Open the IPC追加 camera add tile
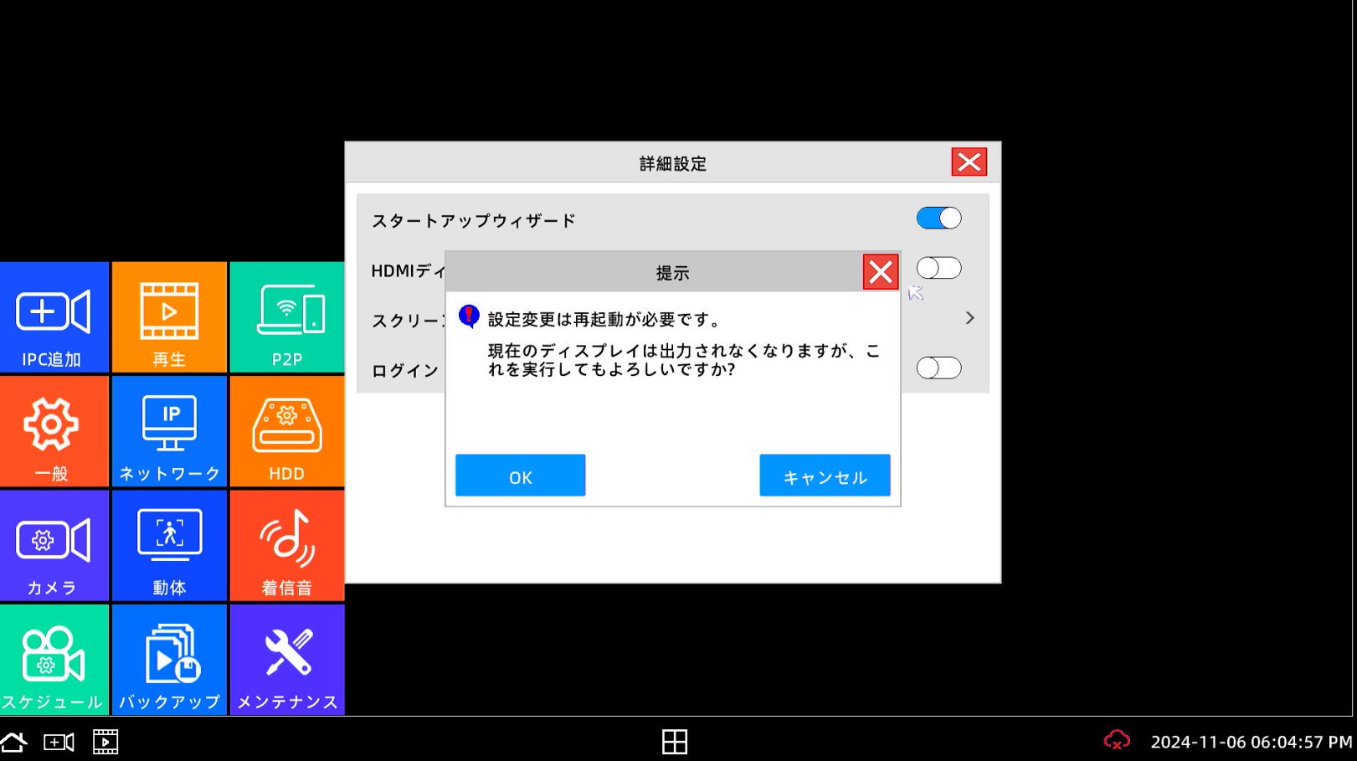Screen dimensions: 1357x761 coord(54,318)
